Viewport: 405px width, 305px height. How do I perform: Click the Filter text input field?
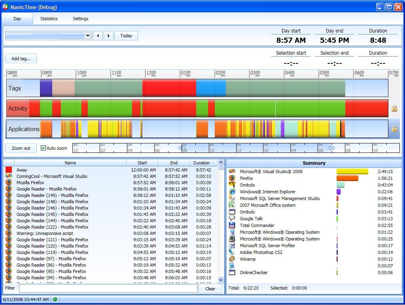(108, 288)
